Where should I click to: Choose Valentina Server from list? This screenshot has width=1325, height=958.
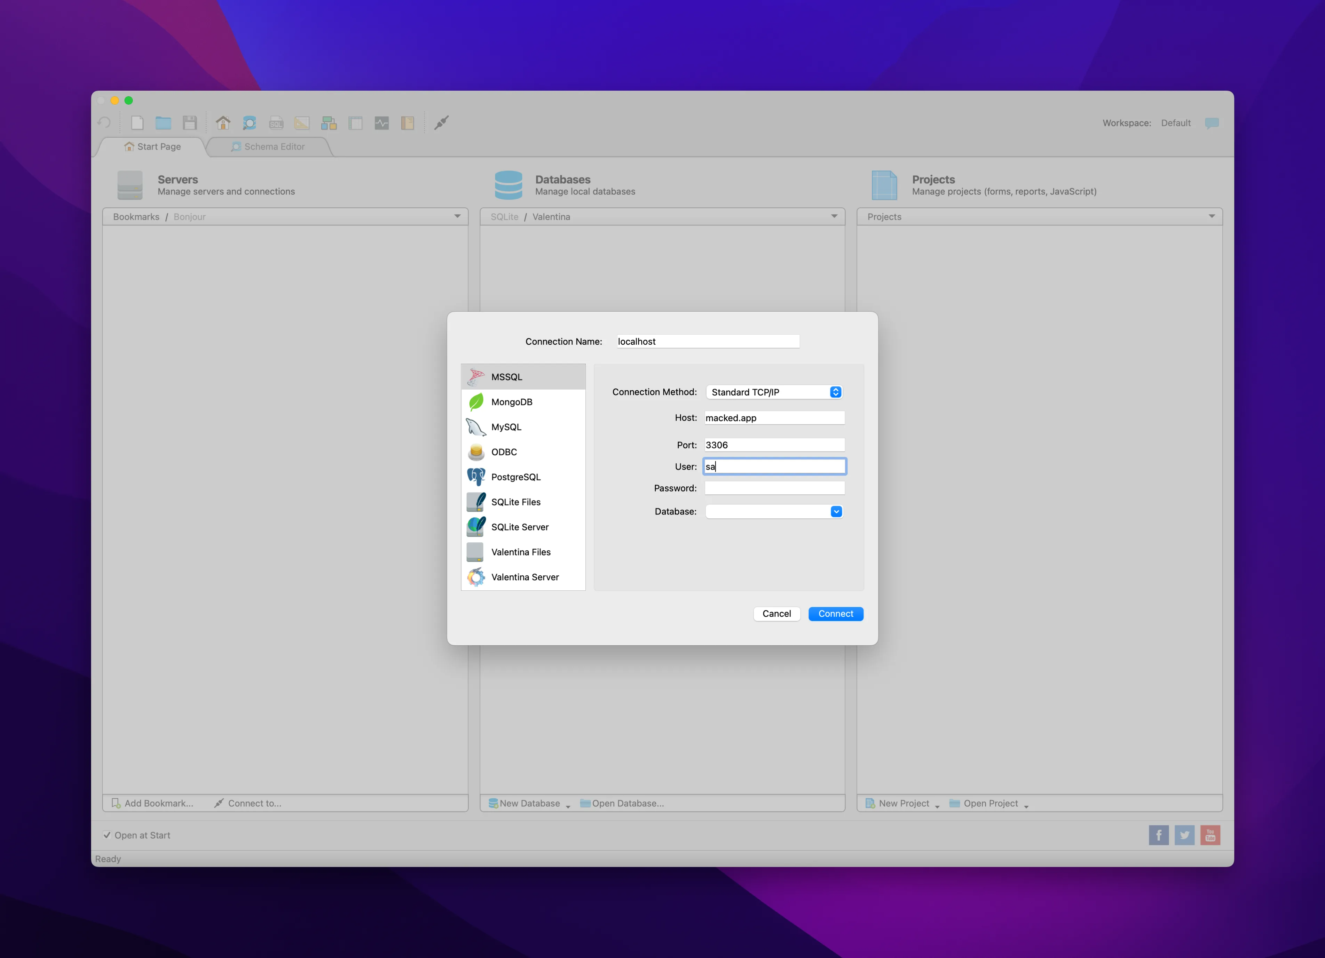click(x=524, y=577)
